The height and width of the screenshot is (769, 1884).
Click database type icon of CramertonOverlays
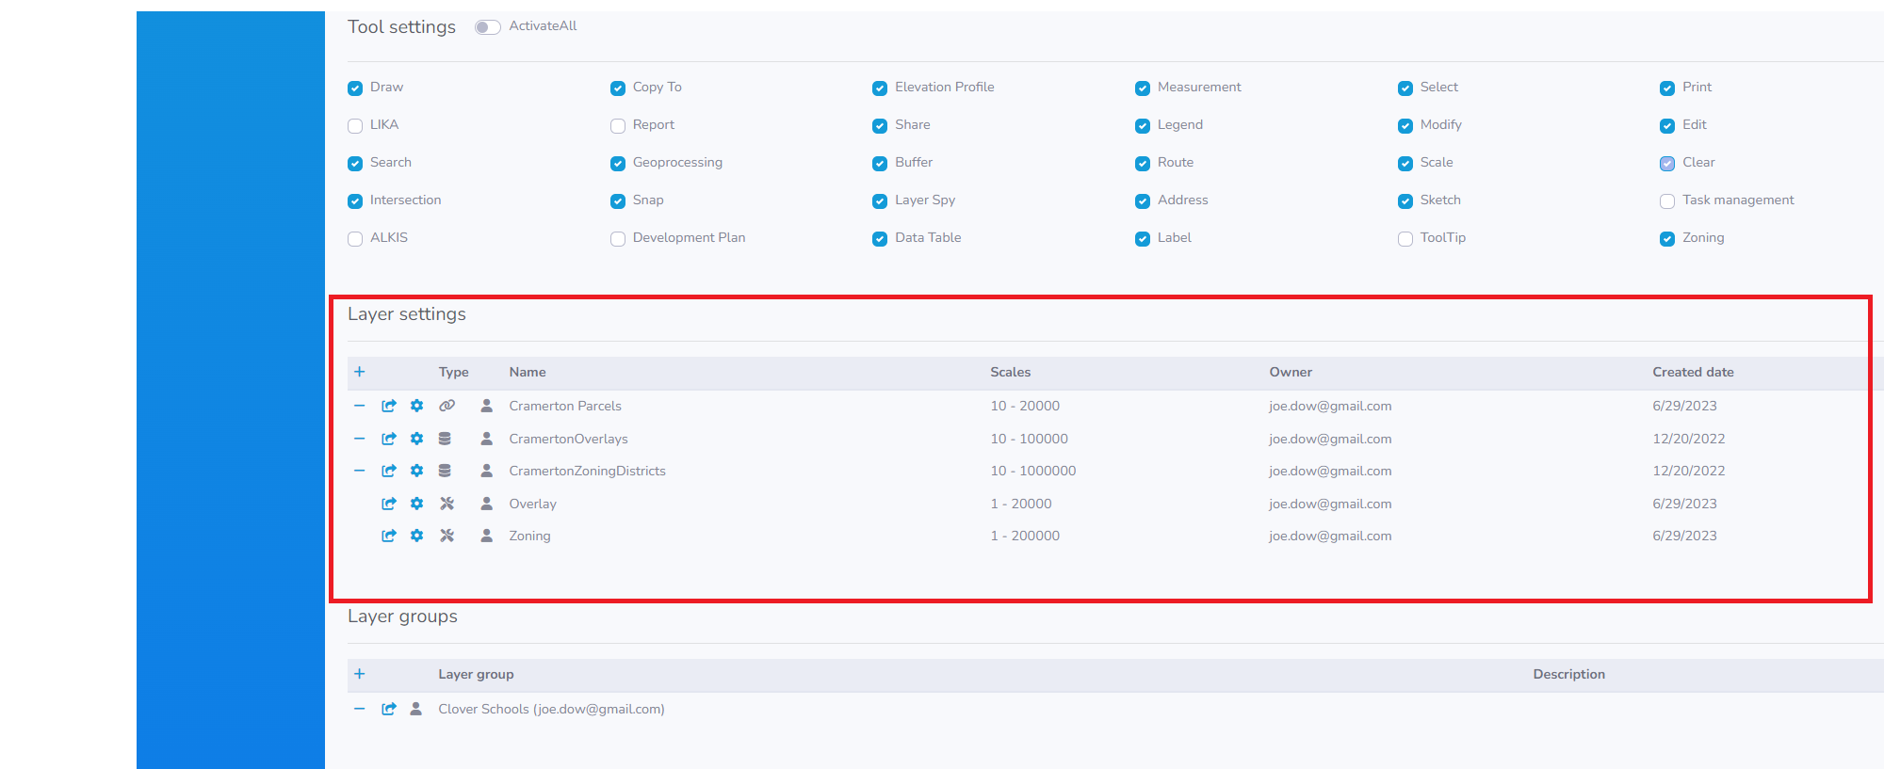[x=445, y=439]
